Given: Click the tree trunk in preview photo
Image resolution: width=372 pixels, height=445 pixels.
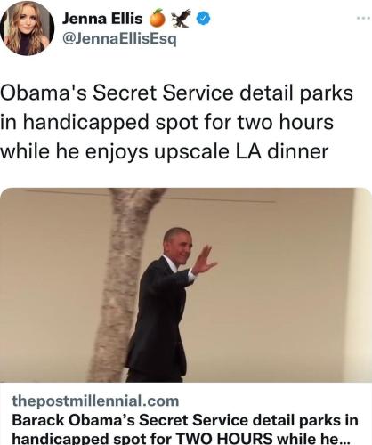Looking at the screenshot, I should [123, 285].
